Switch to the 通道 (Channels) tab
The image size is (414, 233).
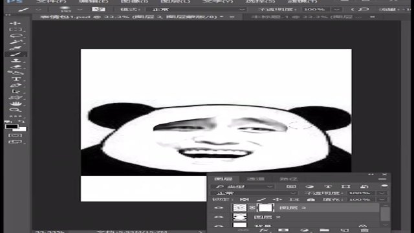pyautogui.click(x=256, y=179)
